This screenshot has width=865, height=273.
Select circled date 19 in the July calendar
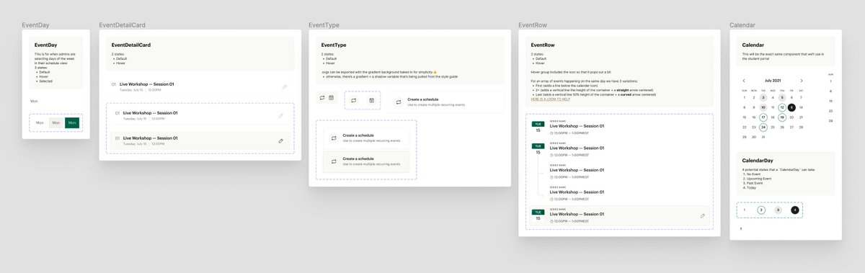point(782,117)
